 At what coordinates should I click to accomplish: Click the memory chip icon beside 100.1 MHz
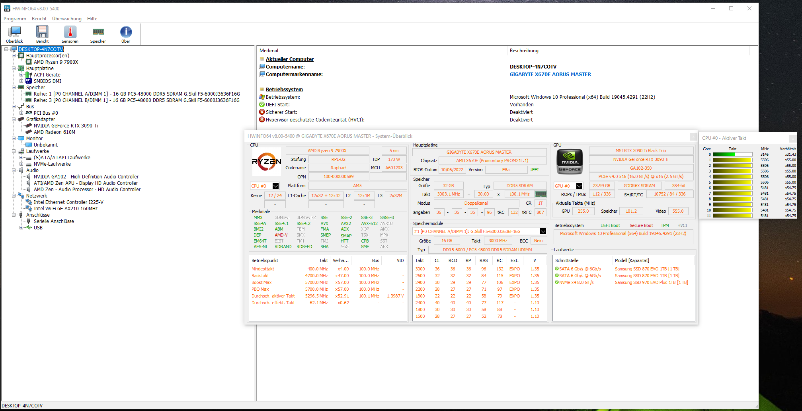click(541, 194)
